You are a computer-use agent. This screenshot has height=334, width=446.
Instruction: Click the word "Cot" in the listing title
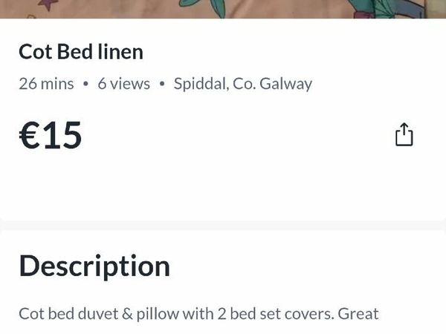click(x=34, y=52)
